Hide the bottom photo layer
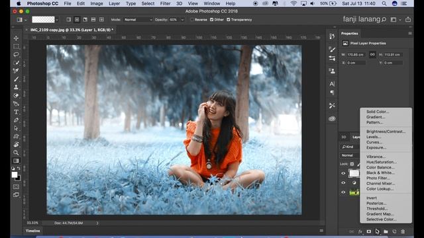 [343, 192]
